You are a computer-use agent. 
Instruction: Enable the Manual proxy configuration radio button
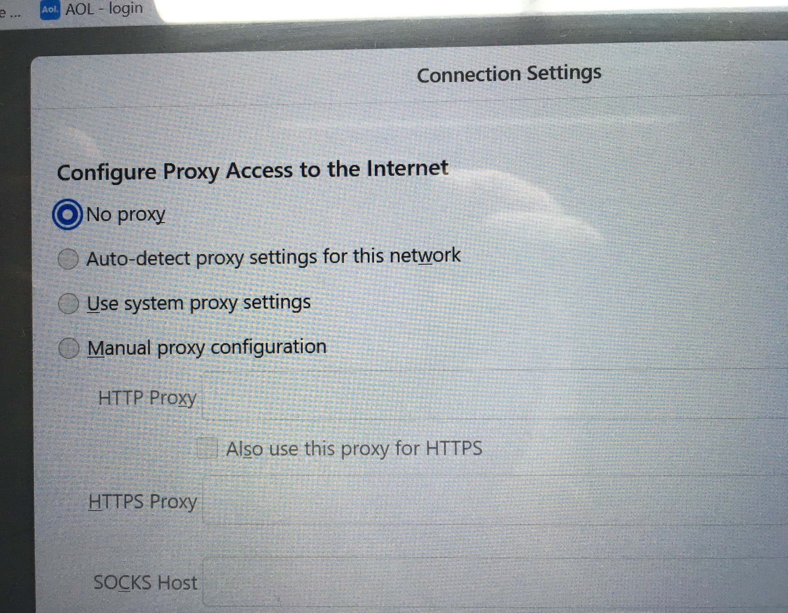pos(68,348)
